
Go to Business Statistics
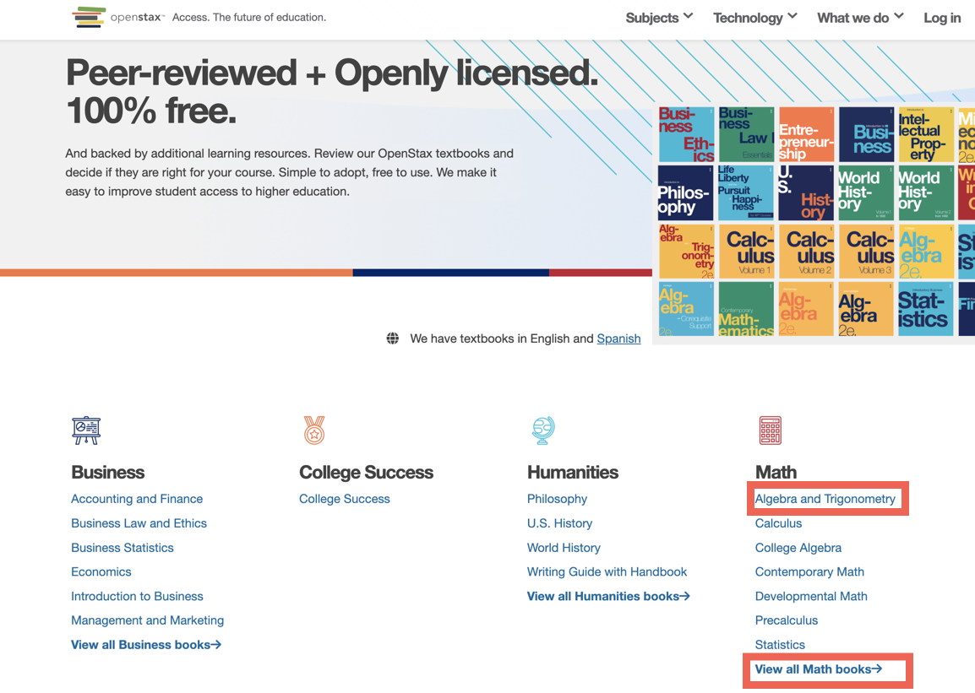[123, 548]
